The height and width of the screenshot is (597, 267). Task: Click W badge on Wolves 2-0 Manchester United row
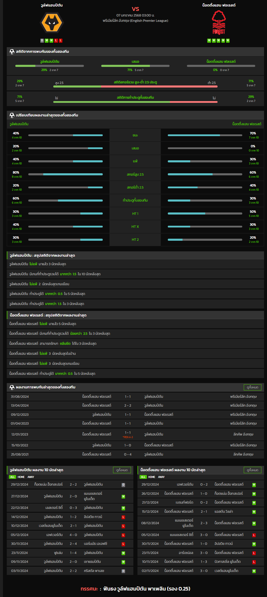(123, 497)
